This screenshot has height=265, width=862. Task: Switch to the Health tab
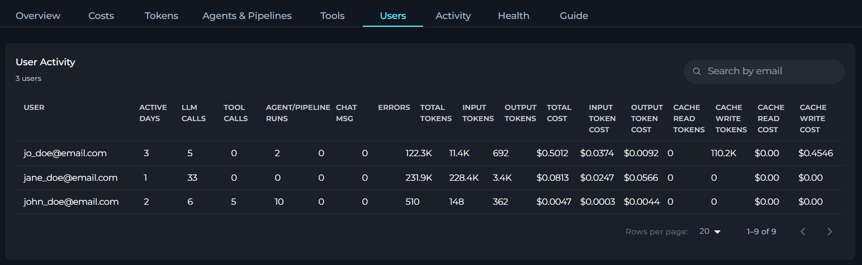click(x=514, y=16)
